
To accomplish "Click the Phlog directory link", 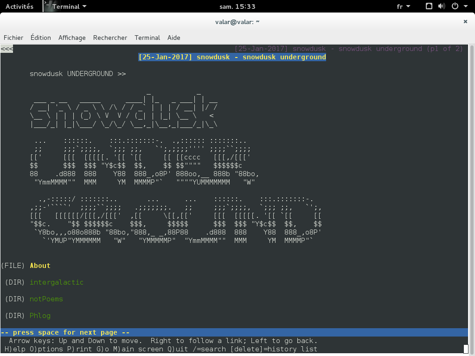I will [x=40, y=315].
